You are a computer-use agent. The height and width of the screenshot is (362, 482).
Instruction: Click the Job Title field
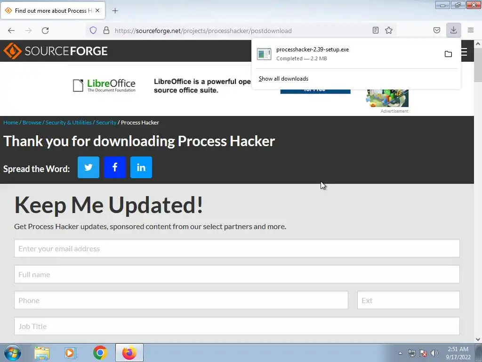point(237,326)
